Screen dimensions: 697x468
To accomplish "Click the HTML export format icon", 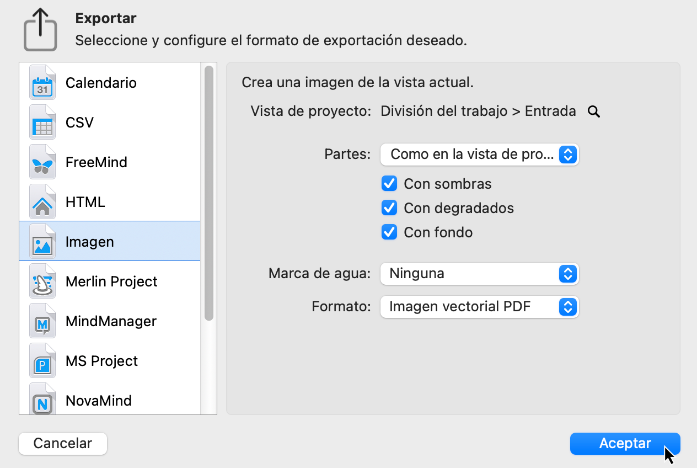I will pyautogui.click(x=42, y=201).
